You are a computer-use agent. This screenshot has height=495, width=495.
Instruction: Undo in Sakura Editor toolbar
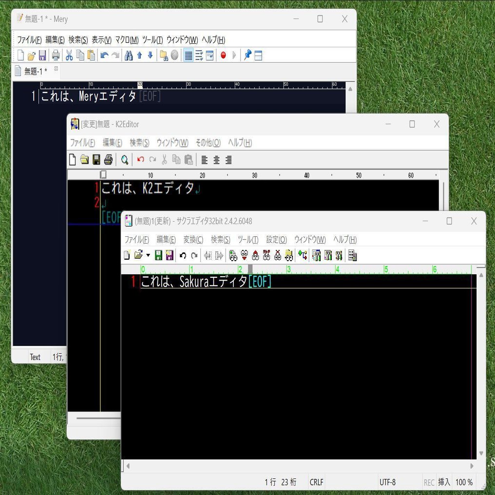[x=183, y=255]
